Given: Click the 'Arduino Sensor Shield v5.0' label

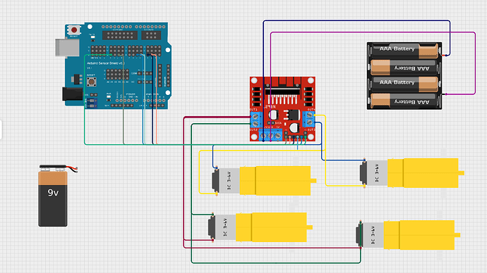Looking at the screenshot, I should (106, 63).
